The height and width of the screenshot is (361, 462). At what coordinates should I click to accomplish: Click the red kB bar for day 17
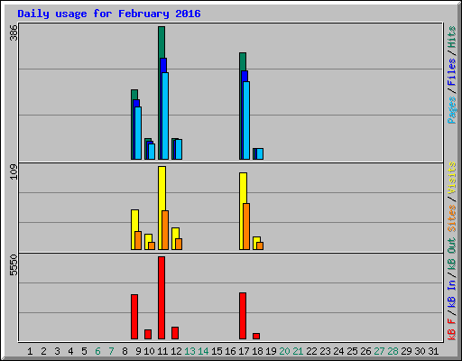(x=243, y=316)
